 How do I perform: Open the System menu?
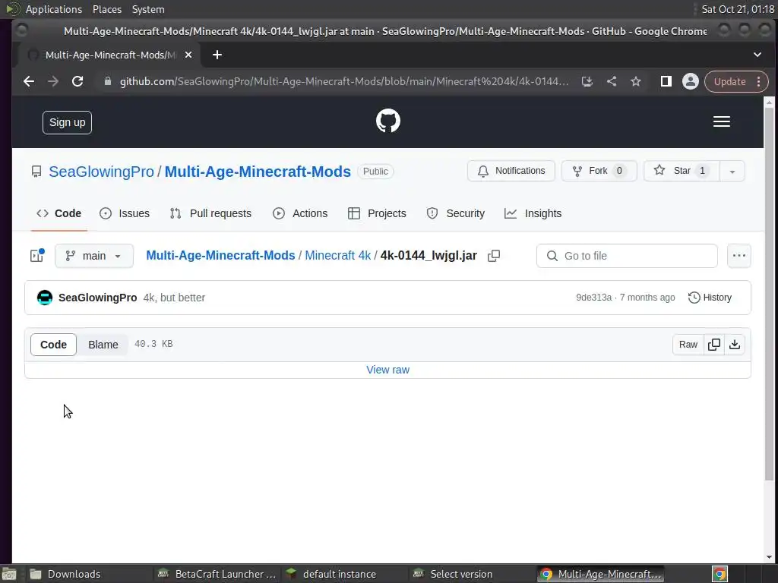point(148,9)
